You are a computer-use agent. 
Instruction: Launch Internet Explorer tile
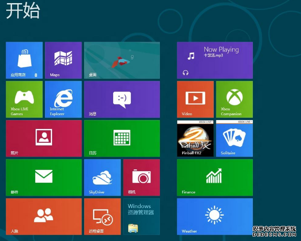[x=63, y=99]
